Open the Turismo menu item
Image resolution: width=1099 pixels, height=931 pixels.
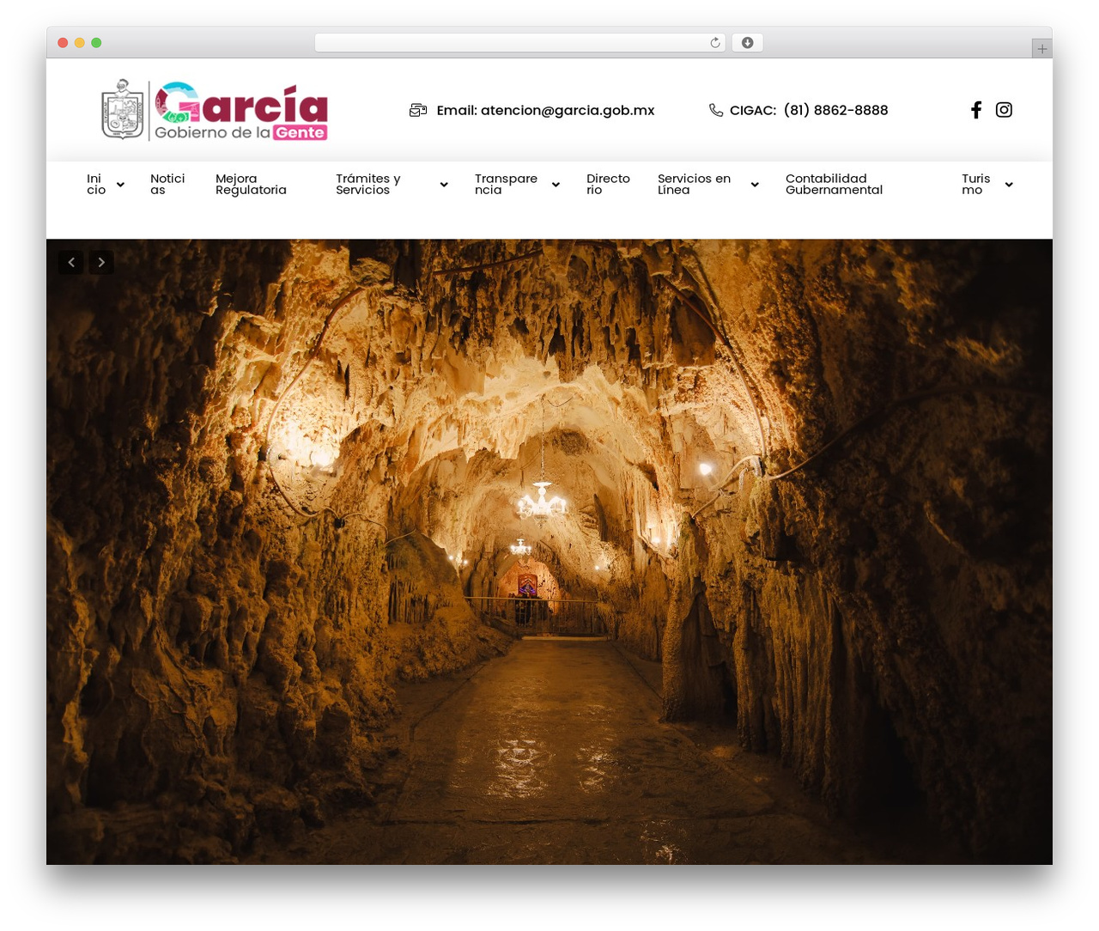[976, 185]
